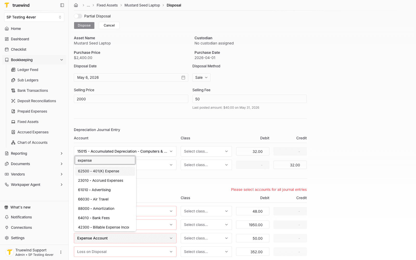Viewport: 416px width, 260px height.
Task: Click the Prepaid Expenses icon
Action: (13, 111)
